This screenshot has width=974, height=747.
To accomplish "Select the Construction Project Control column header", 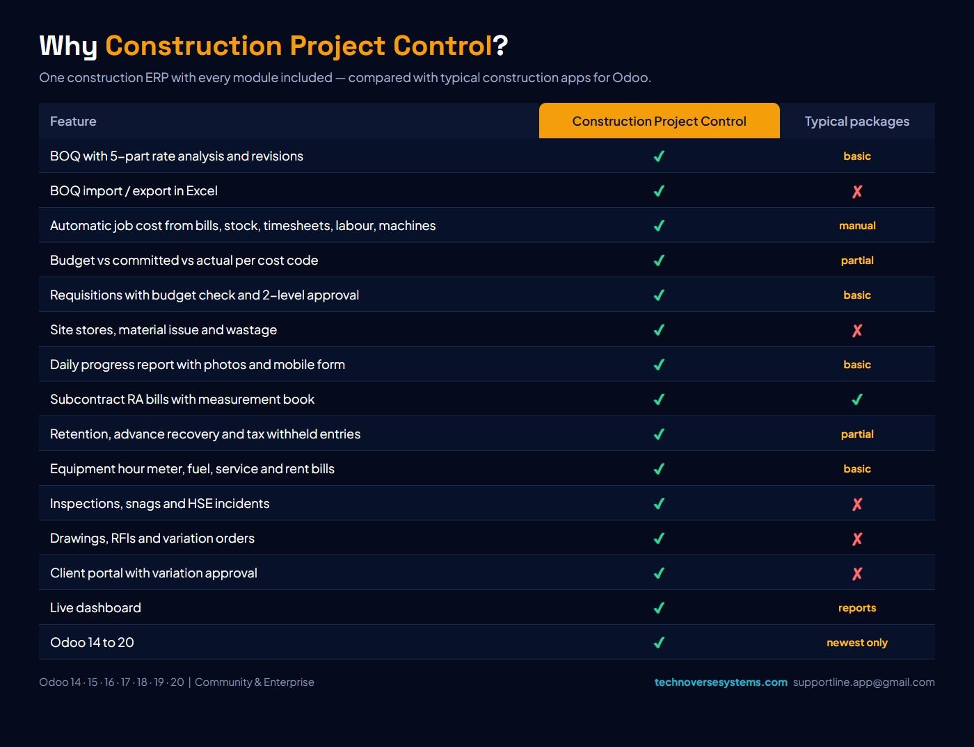I will (660, 121).
